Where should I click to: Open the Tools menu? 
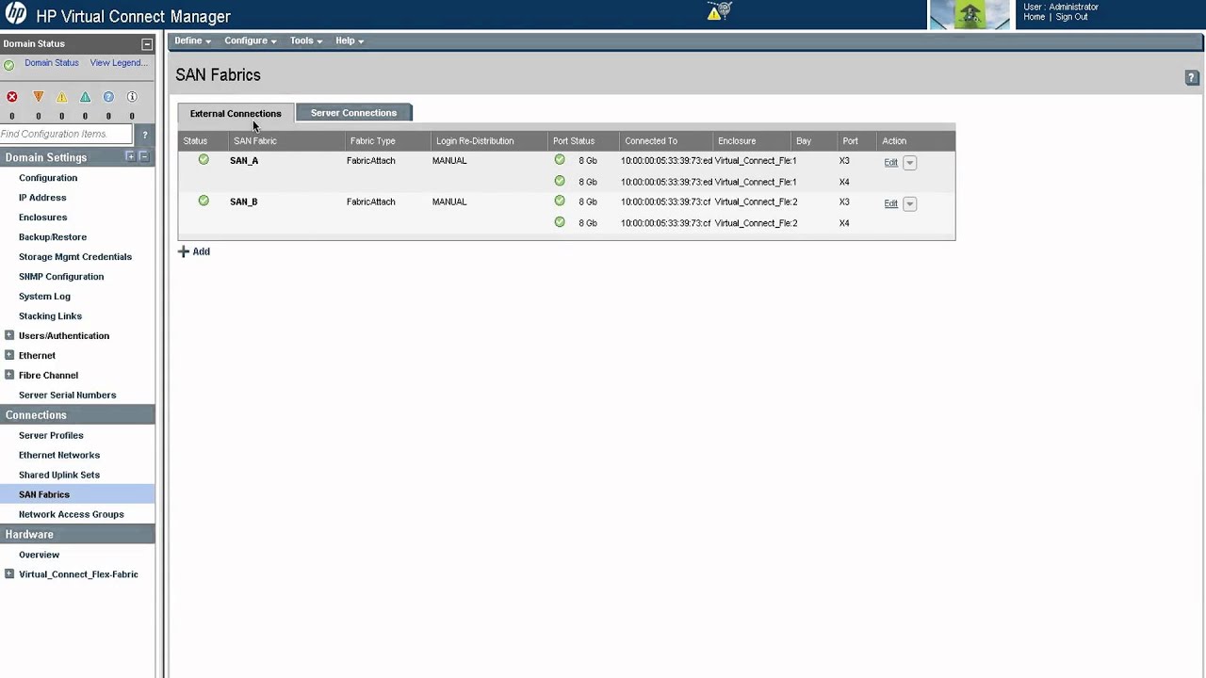306,40
